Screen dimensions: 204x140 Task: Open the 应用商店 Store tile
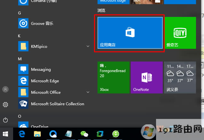130,33
